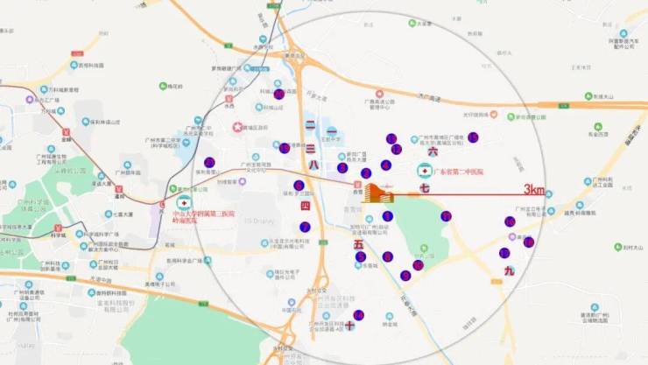Screen dimensions: 648x365
Task: Select the 广东省第二中医院 hospital icon
Action: pos(421,170)
